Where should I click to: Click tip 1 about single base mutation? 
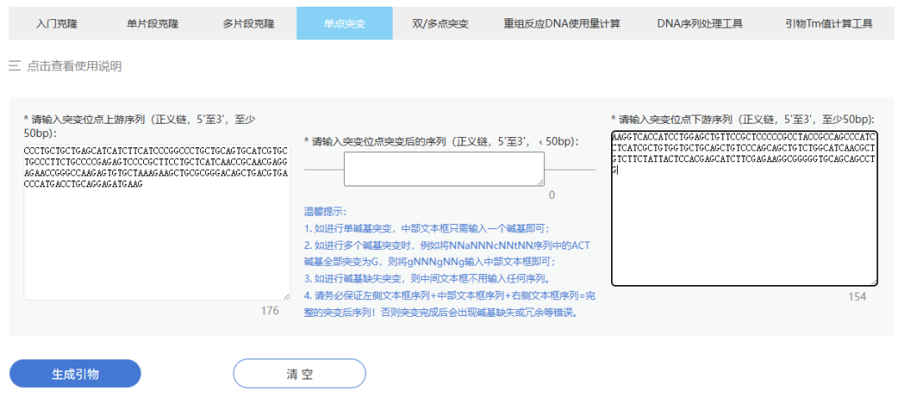coord(427,228)
